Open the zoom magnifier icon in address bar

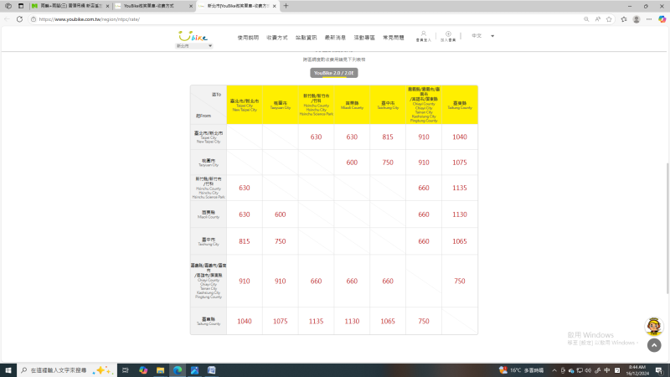[x=586, y=19]
